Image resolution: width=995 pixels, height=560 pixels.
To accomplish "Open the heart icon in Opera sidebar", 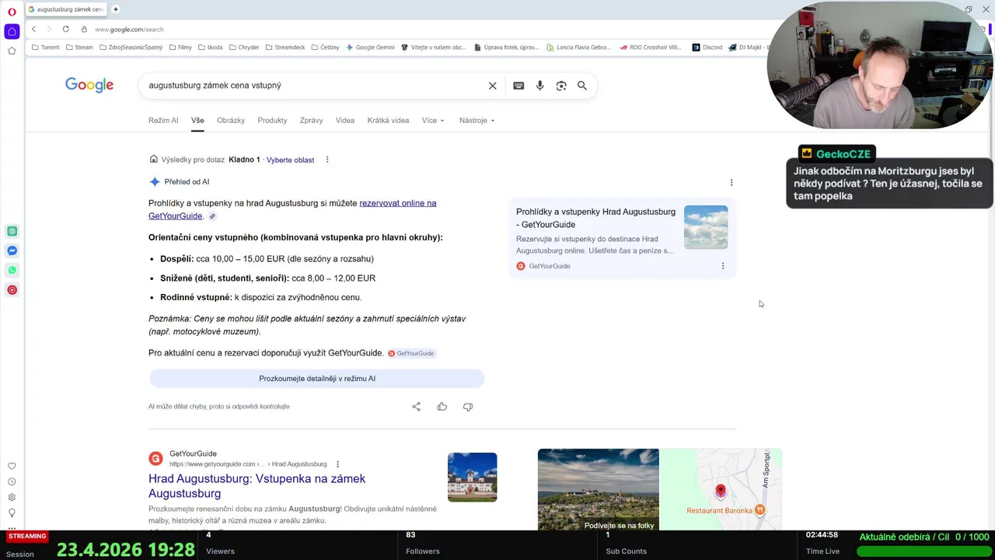I will [12, 467].
